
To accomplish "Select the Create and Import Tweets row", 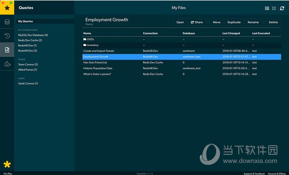I will 181,51.
